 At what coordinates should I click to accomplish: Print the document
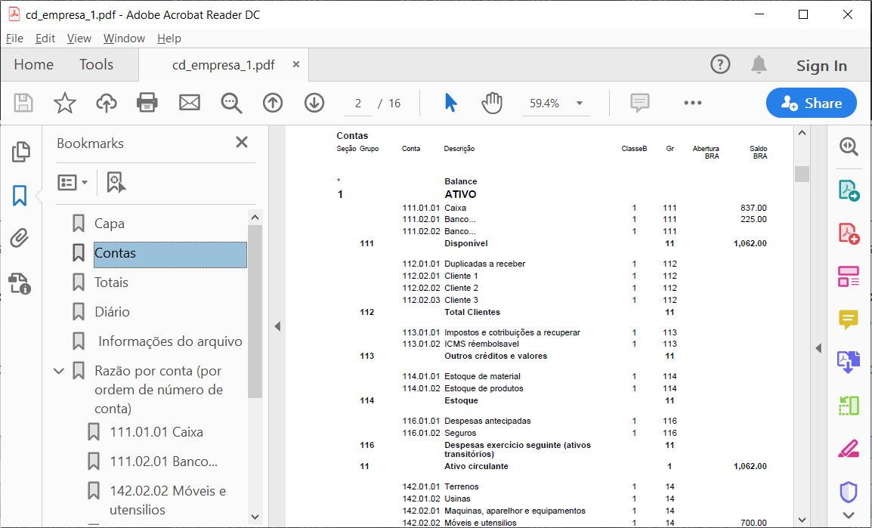[x=147, y=103]
